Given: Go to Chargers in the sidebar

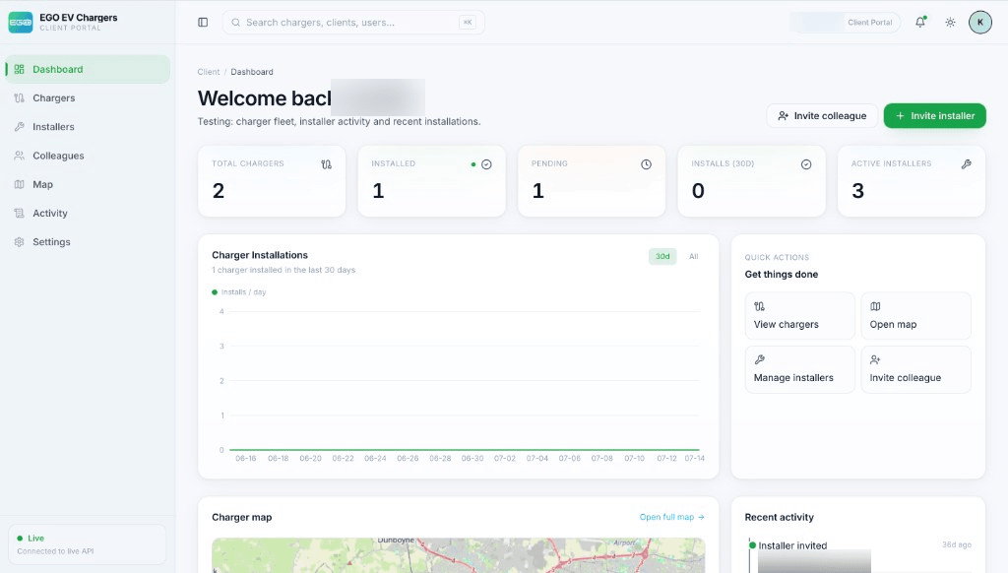Looking at the screenshot, I should (88, 98).
